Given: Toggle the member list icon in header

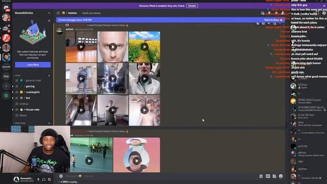Looking at the screenshot, I should pyautogui.click(x=283, y=13).
